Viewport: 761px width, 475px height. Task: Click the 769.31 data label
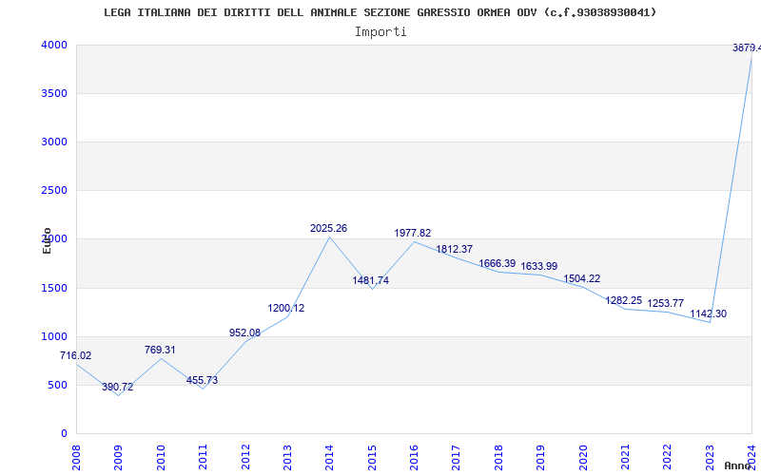pos(160,350)
